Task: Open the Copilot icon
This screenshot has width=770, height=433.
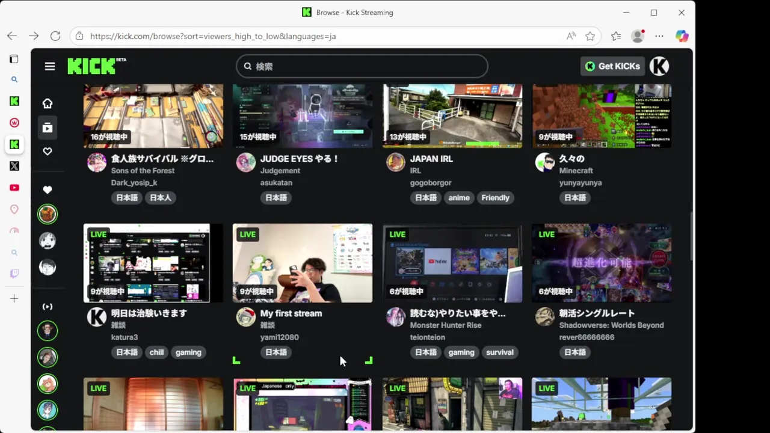Action: point(682,36)
